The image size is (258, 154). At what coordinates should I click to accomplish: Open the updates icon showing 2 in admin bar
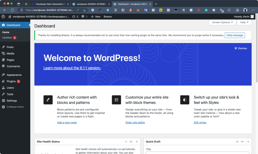[75, 17]
